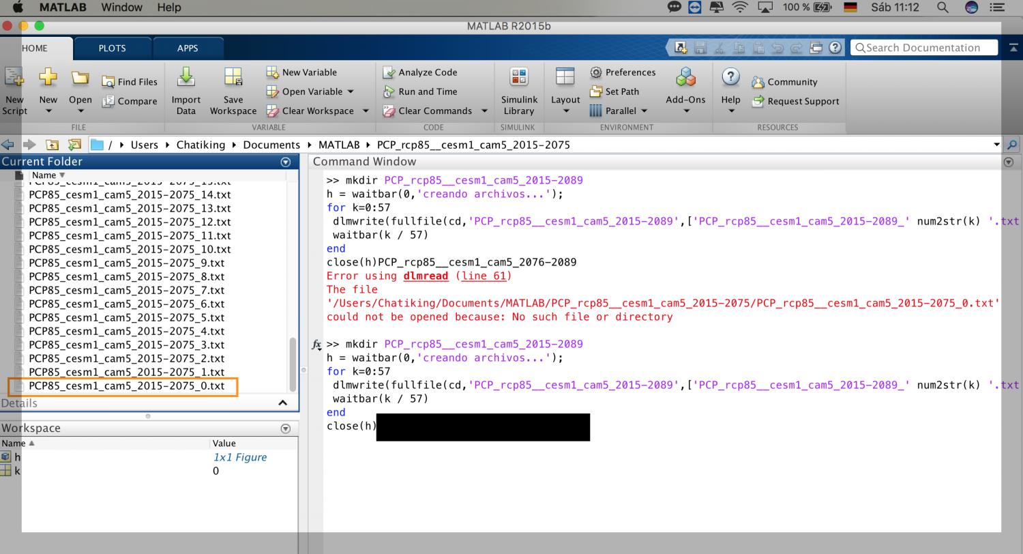Select workspace variable k
Screen dimensions: 1023x554
(17, 471)
